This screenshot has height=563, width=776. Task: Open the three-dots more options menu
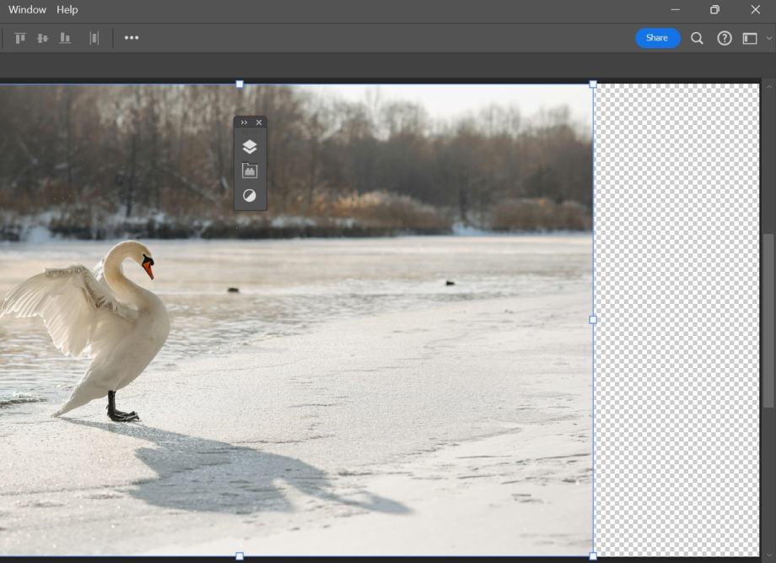[x=132, y=38]
